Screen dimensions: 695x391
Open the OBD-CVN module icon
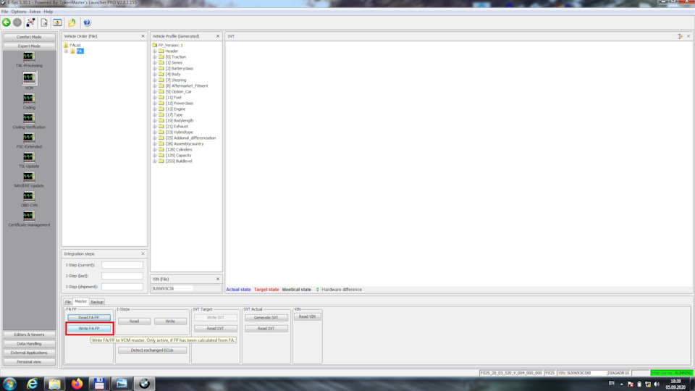(29, 196)
